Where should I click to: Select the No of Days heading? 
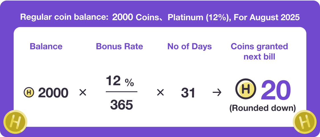coord(189,46)
